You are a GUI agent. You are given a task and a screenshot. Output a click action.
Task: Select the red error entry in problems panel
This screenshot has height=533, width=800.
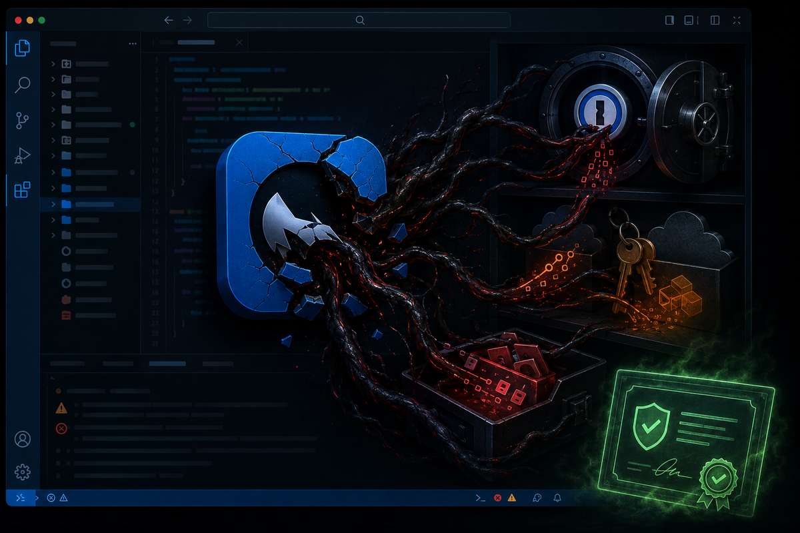tap(140, 428)
